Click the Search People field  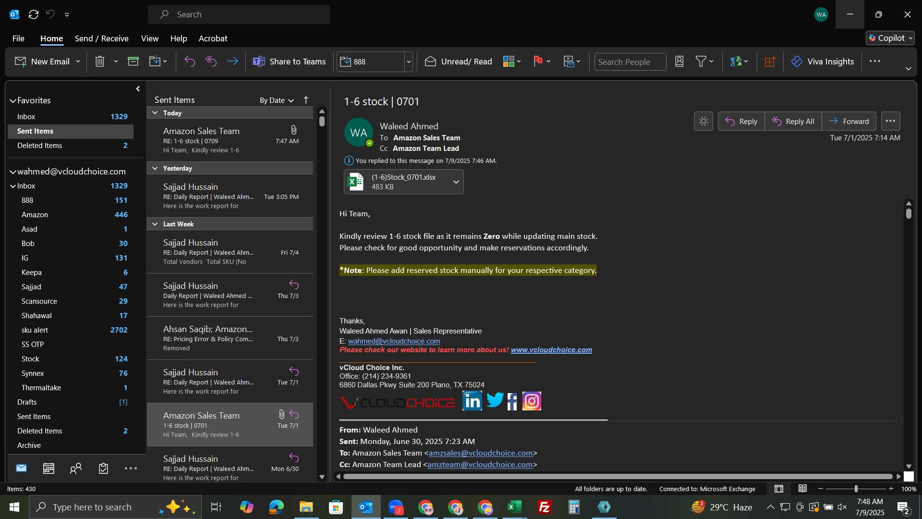630,62
